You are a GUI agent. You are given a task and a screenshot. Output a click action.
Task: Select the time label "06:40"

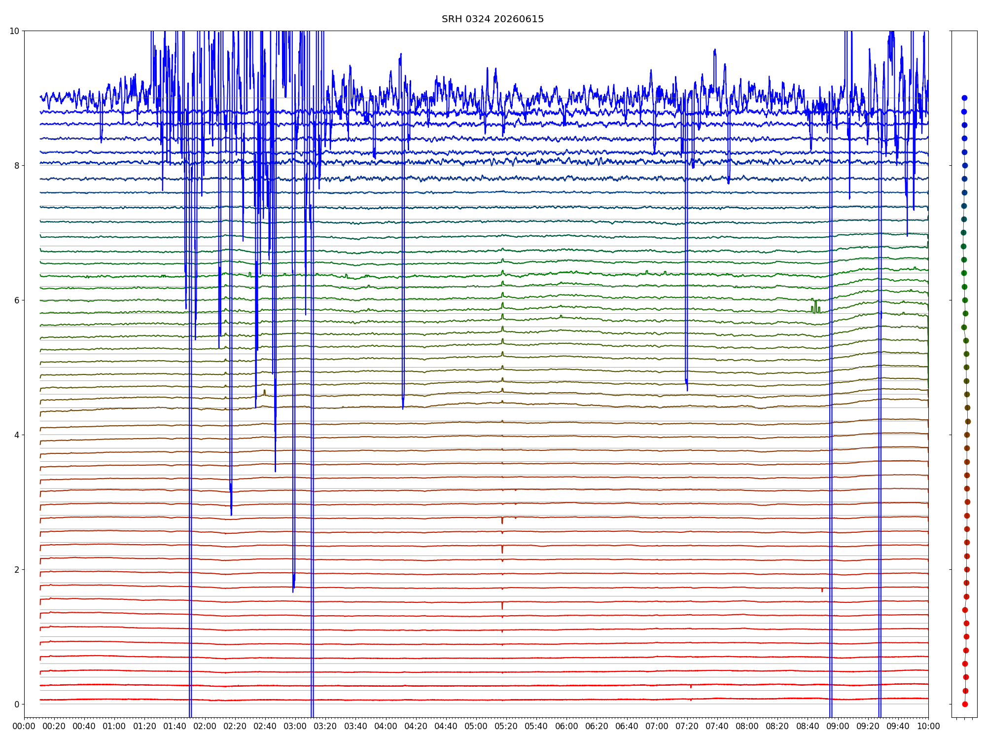tap(627, 727)
